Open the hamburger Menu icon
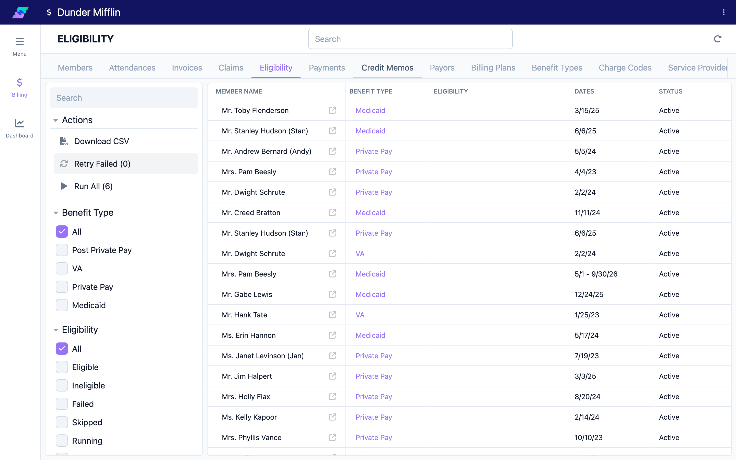This screenshot has width=736, height=460. (19, 41)
